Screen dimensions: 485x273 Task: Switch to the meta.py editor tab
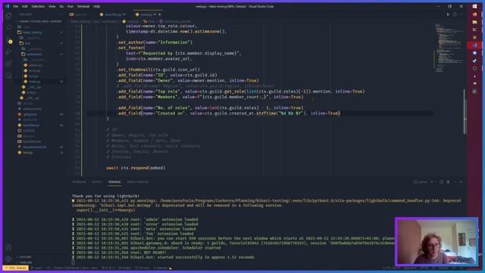click(x=148, y=14)
